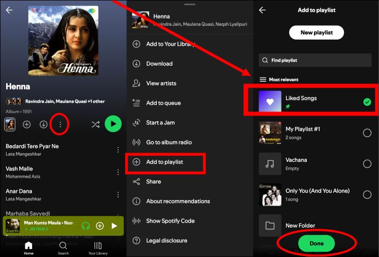This screenshot has height=257, width=379.
Task: Add Man Kunto Maula to library from mini player
Action: tap(100, 226)
